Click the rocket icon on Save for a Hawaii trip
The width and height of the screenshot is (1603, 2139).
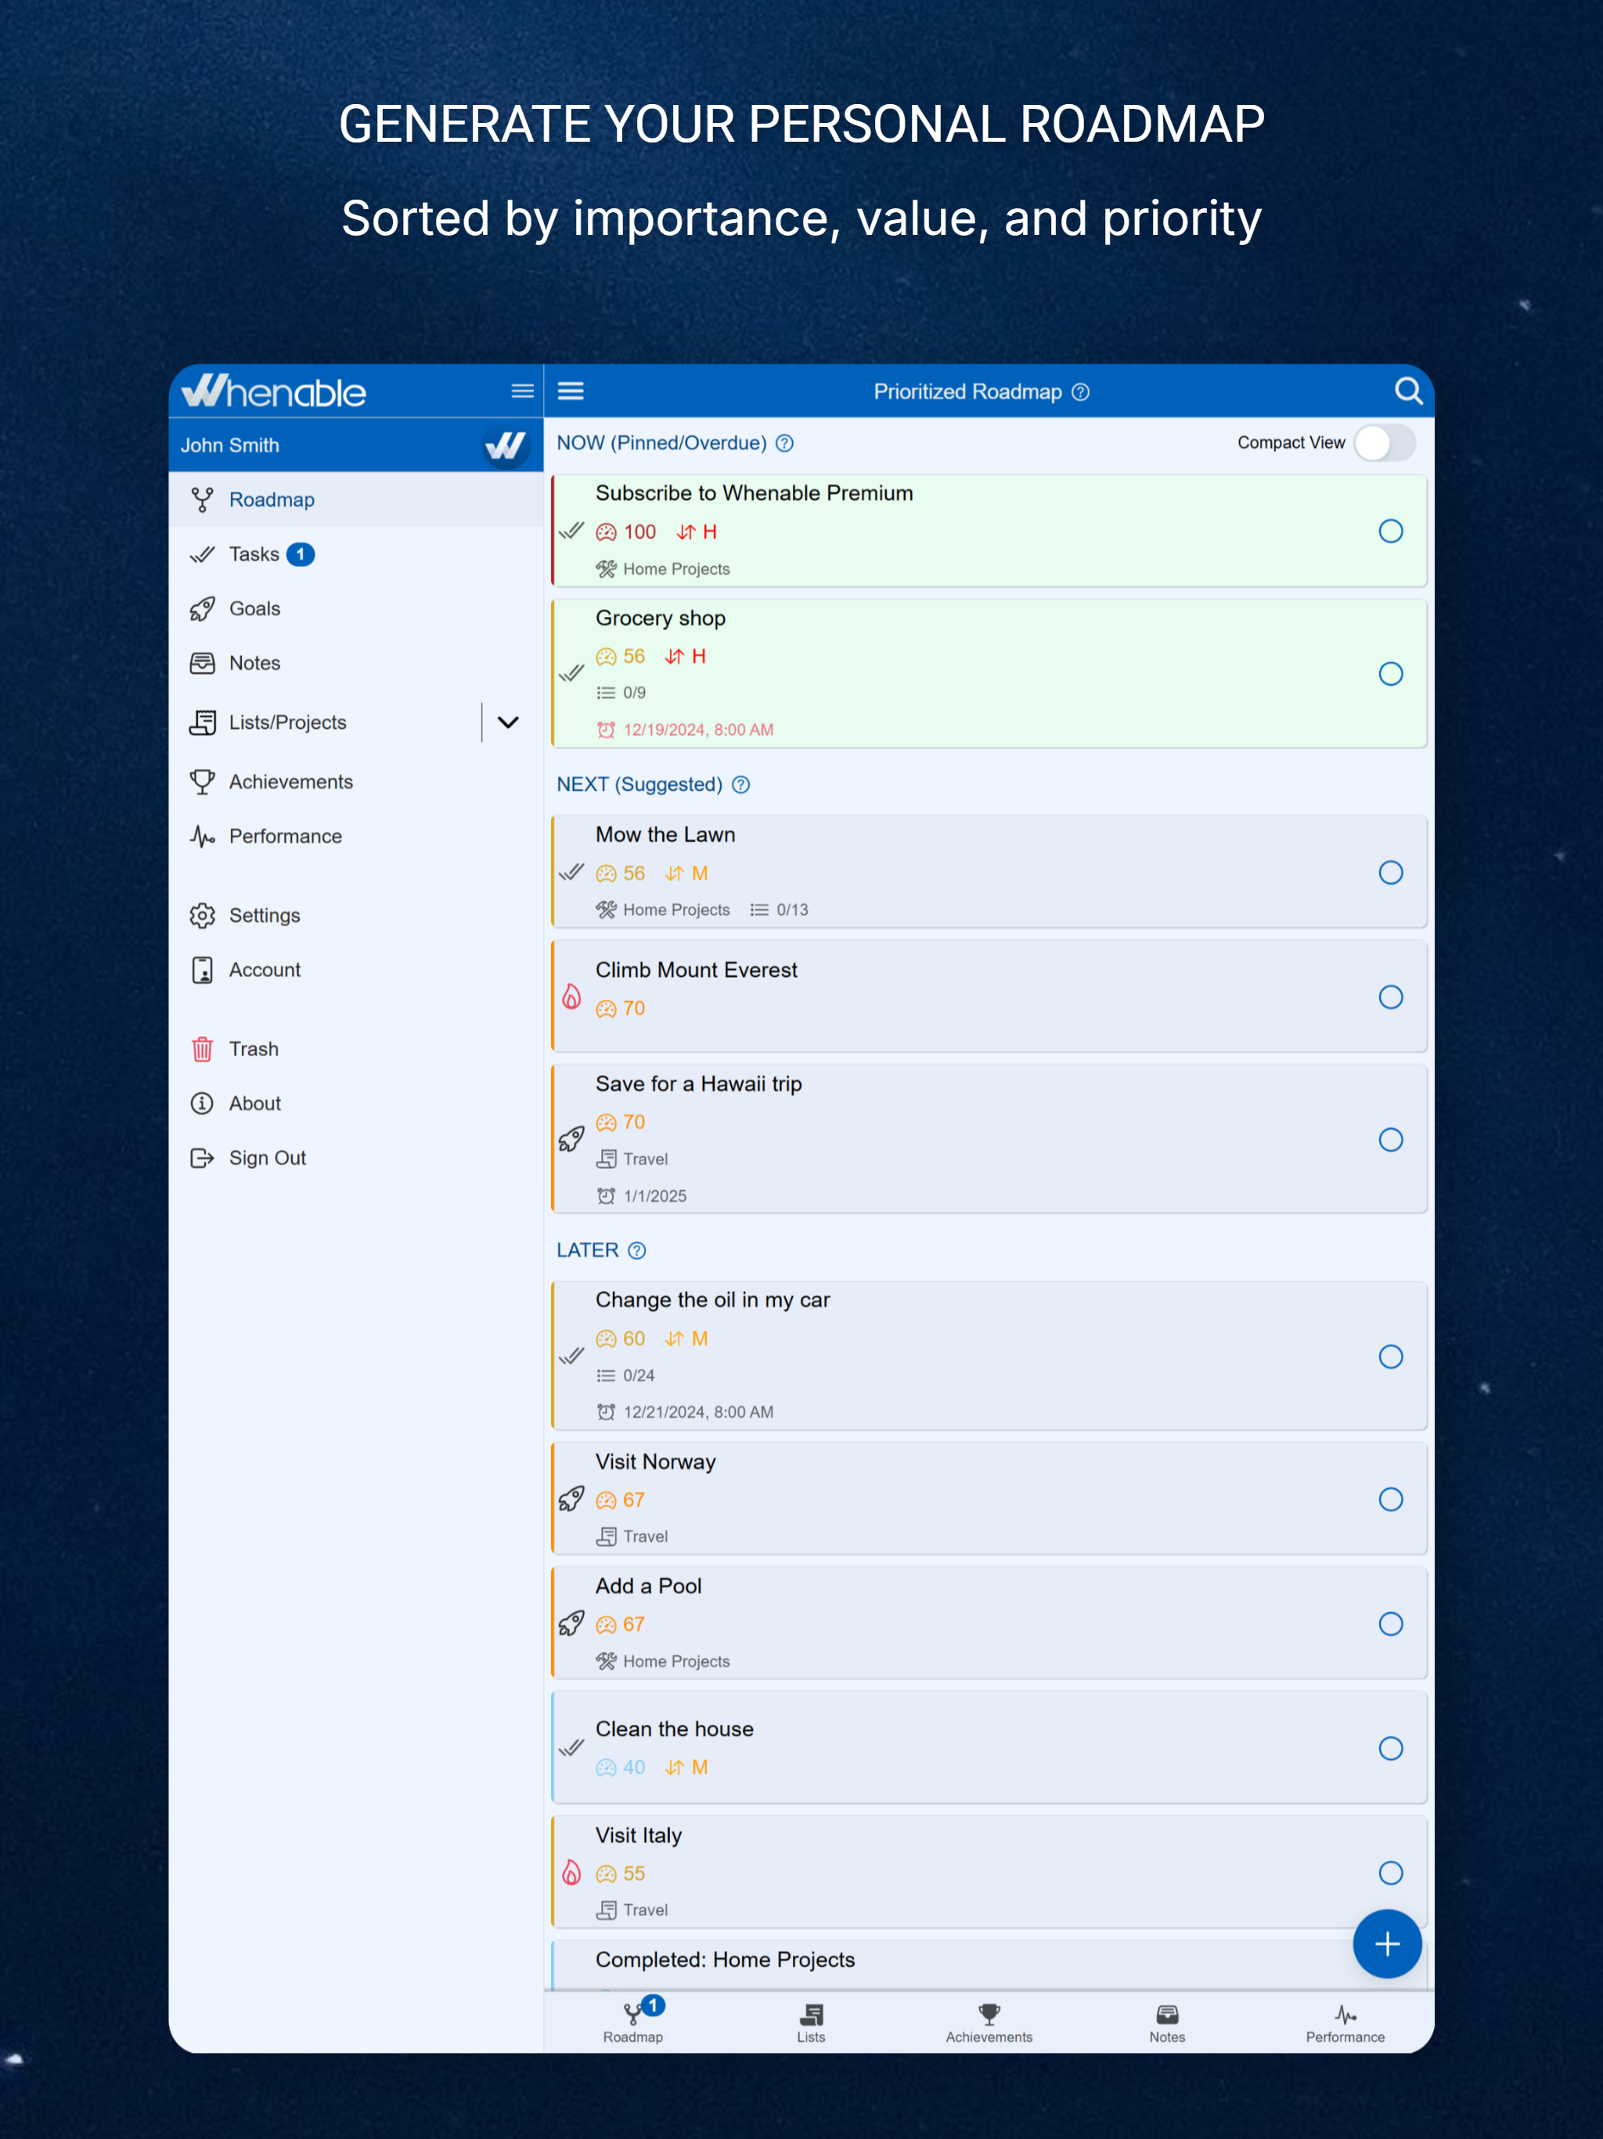(571, 1139)
